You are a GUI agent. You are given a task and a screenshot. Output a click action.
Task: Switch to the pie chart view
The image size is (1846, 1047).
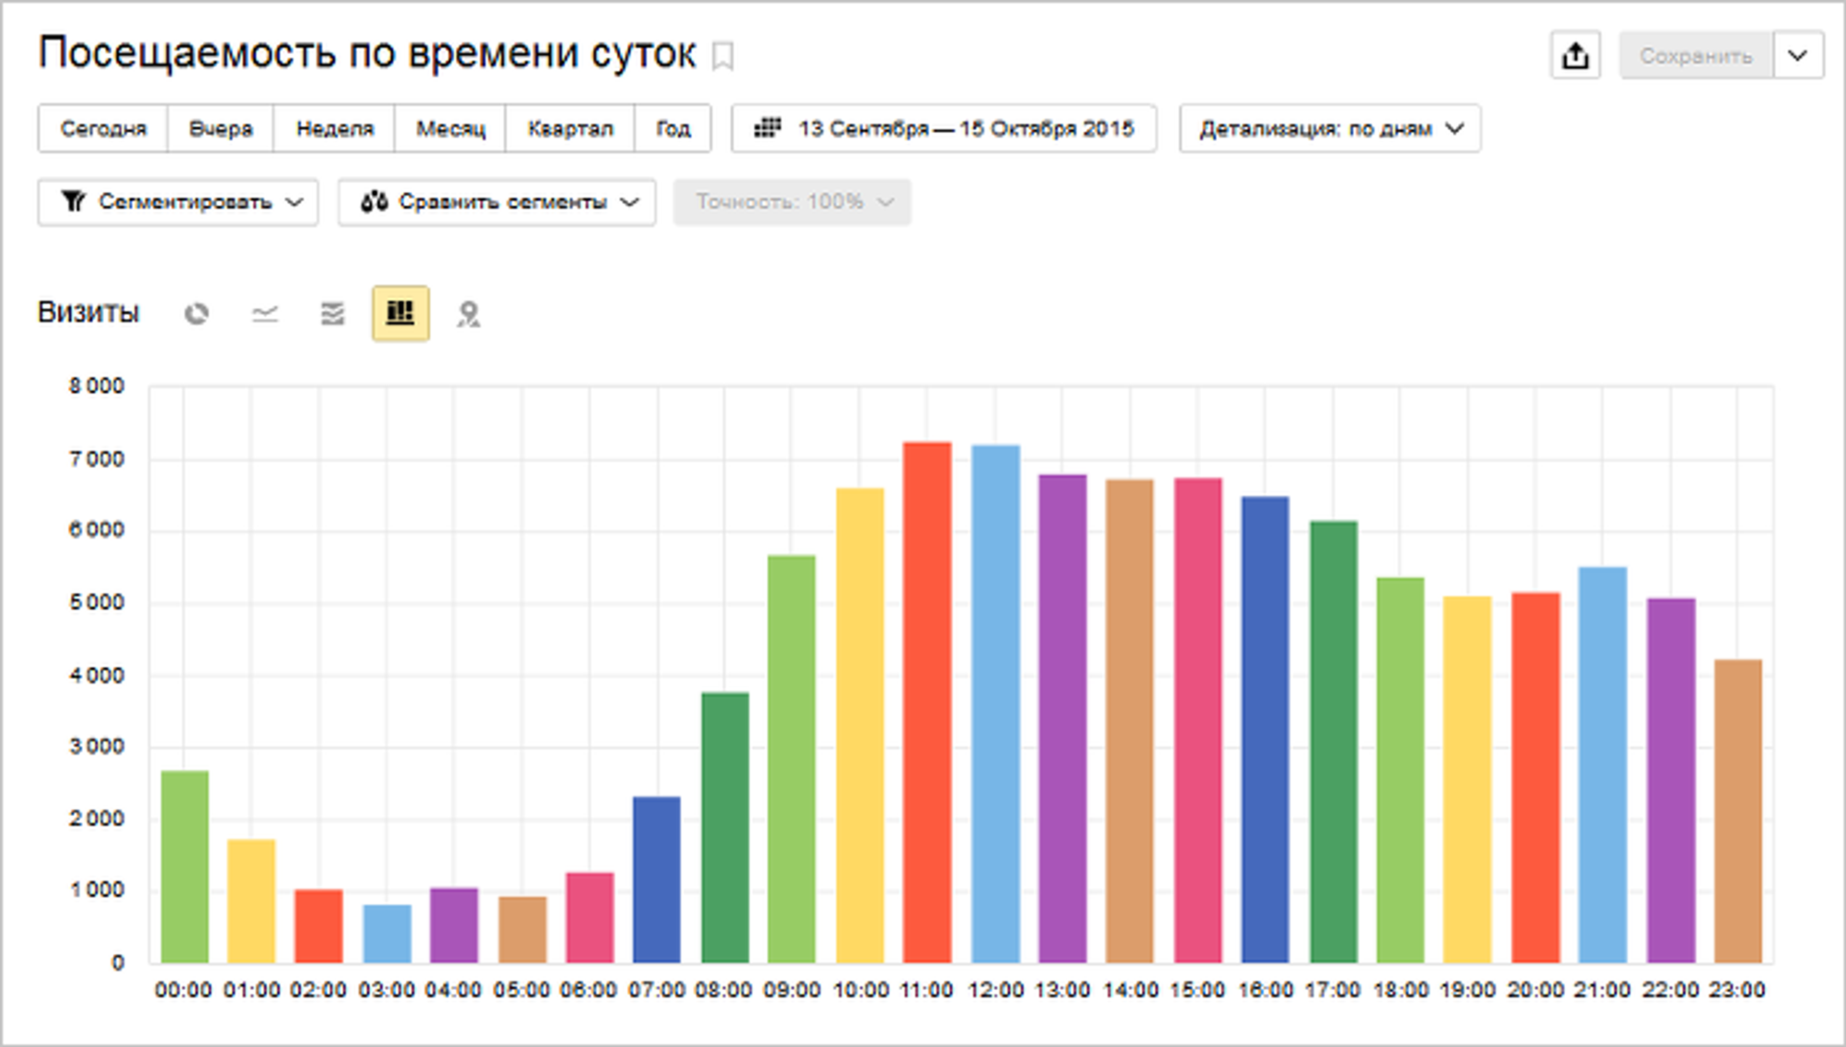coord(196,314)
